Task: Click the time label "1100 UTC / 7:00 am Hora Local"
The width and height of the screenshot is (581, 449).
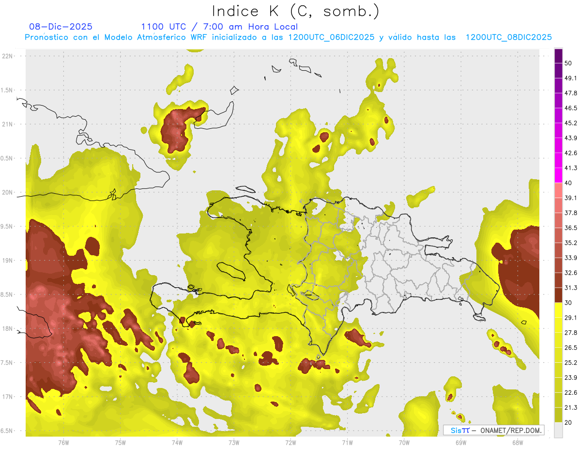Action: click(219, 27)
